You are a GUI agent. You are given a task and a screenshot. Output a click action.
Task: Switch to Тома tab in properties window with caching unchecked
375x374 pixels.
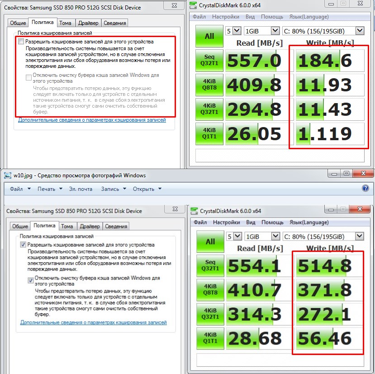click(x=66, y=23)
